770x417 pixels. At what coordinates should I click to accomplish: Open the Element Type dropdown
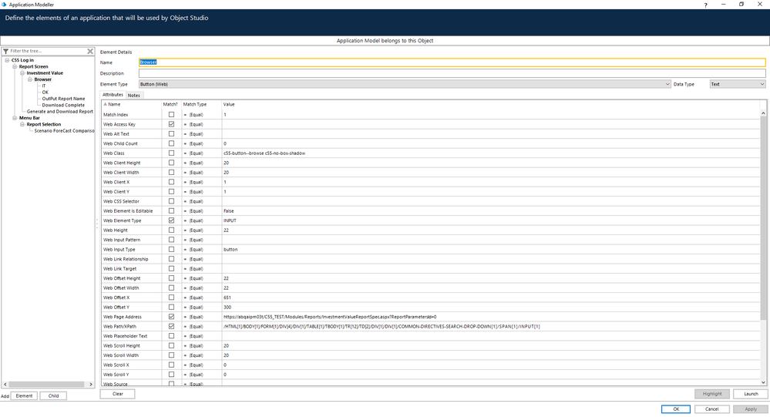(x=667, y=85)
